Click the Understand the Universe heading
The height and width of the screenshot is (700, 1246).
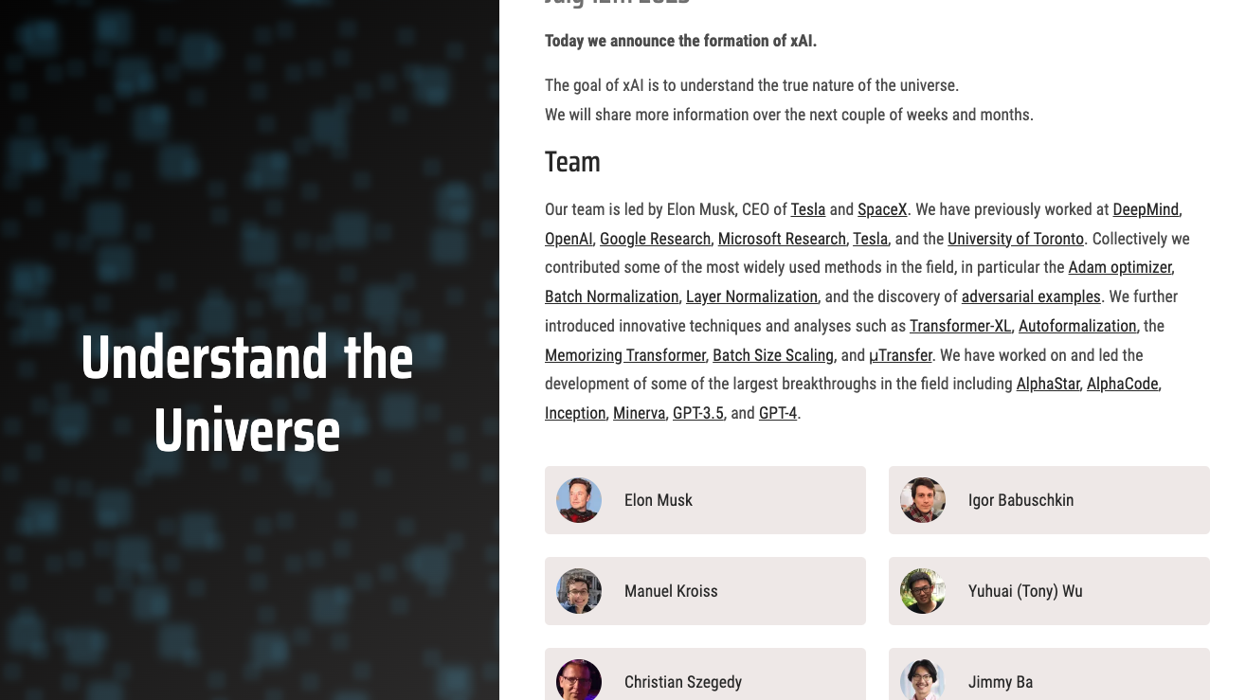click(247, 394)
